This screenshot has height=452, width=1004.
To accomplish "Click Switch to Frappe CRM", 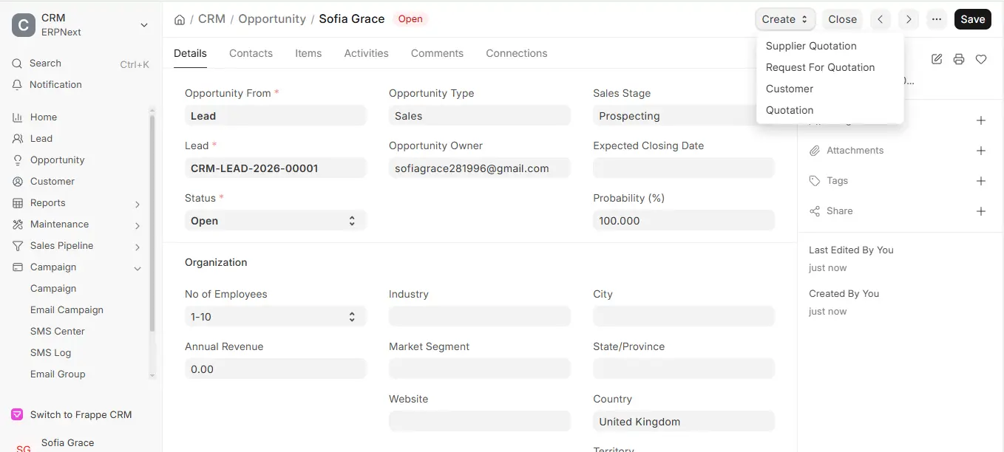I will tap(81, 415).
